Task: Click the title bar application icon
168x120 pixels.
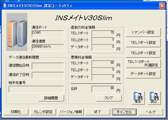Action: point(5,5)
